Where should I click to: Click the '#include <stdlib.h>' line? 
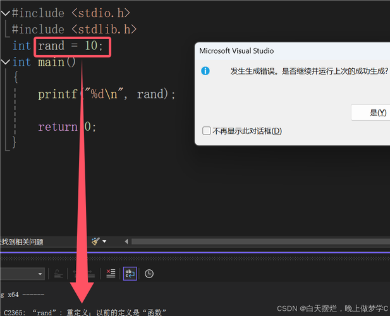coord(74,29)
